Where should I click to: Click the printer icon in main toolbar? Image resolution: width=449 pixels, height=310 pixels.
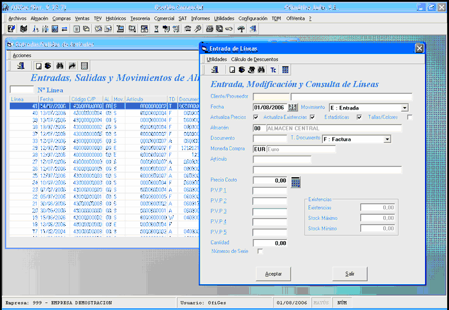coord(210,29)
